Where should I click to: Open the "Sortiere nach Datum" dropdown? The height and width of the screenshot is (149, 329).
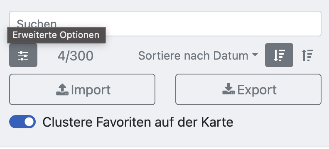tap(198, 55)
